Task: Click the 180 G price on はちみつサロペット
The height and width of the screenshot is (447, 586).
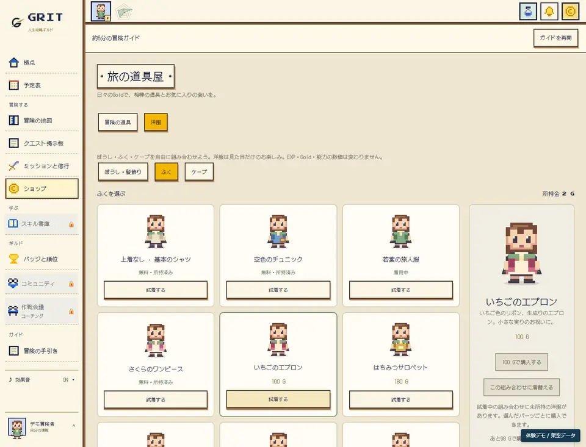Action: point(401,381)
